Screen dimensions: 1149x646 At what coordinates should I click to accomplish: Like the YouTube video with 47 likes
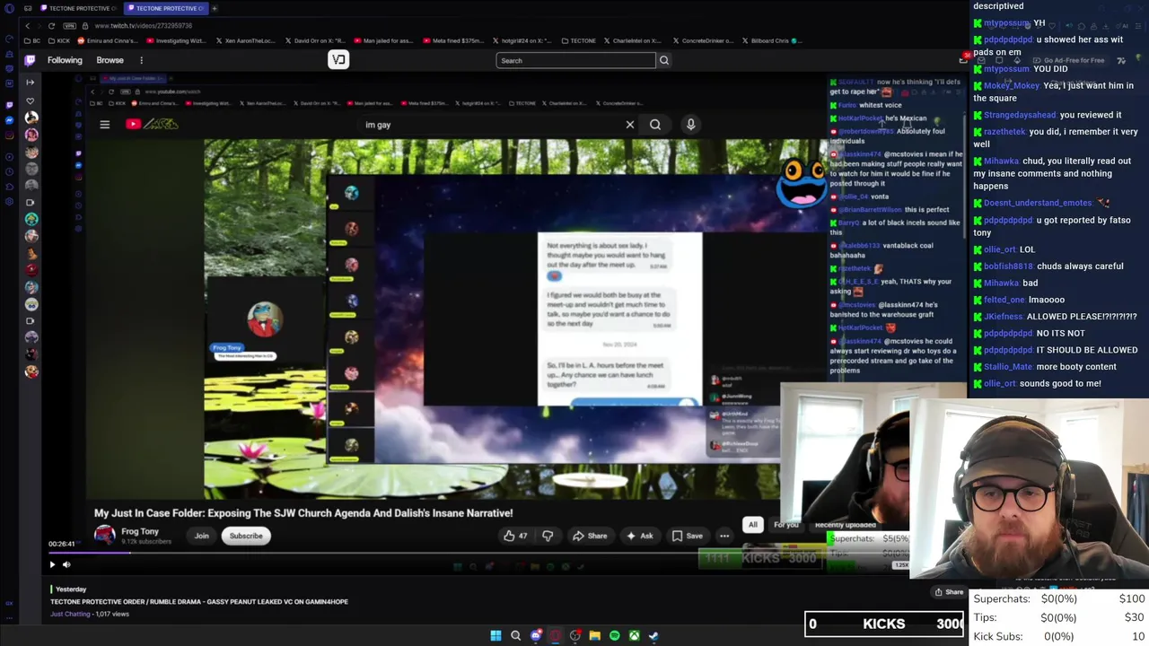click(x=515, y=536)
